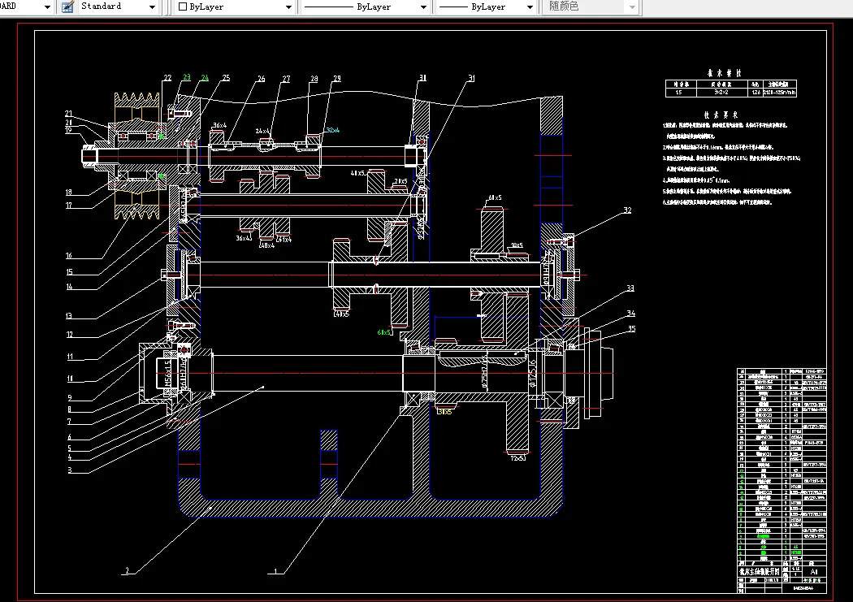Click part callout number 1 at bottom
This screenshot has width=853, height=602.
(276, 571)
